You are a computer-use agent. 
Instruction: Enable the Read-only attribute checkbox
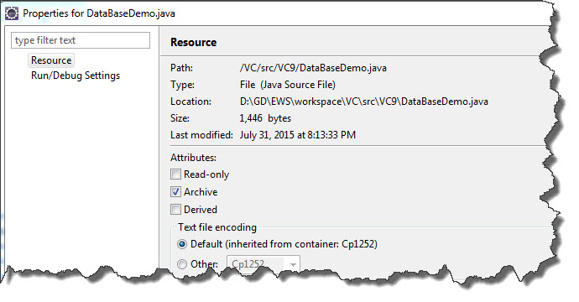coord(175,174)
